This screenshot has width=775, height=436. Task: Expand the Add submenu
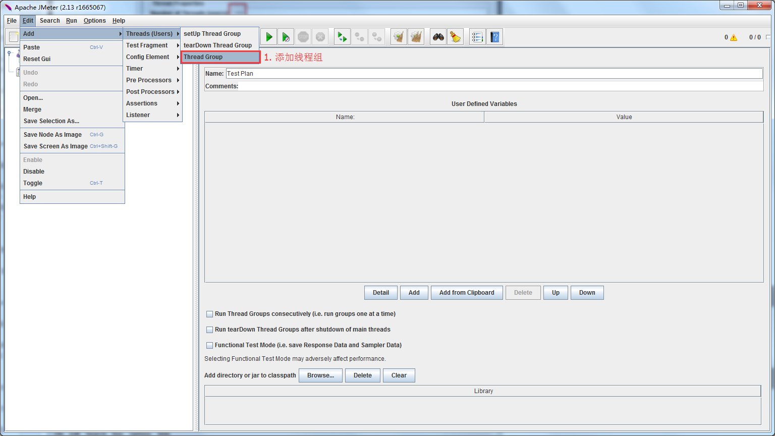pyautogui.click(x=72, y=34)
